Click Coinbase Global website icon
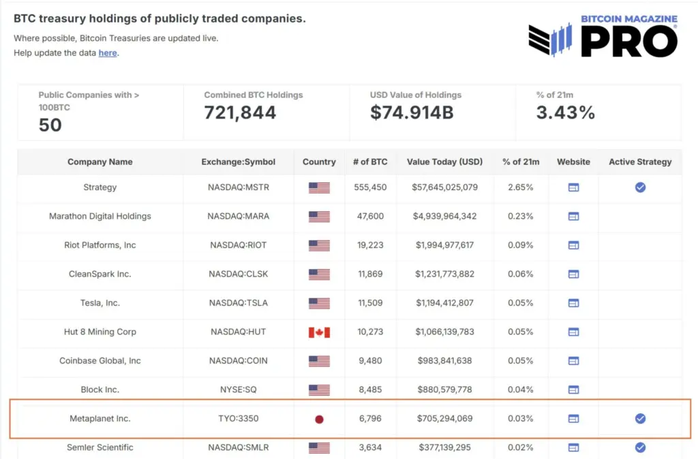The width and height of the screenshot is (698, 459). tap(573, 361)
